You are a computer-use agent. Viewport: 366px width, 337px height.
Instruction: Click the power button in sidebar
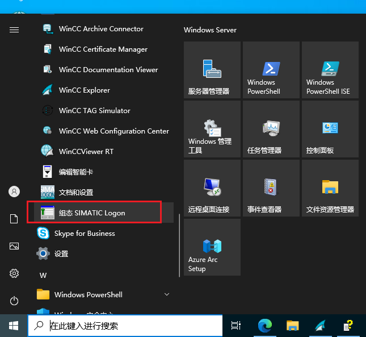click(14, 301)
